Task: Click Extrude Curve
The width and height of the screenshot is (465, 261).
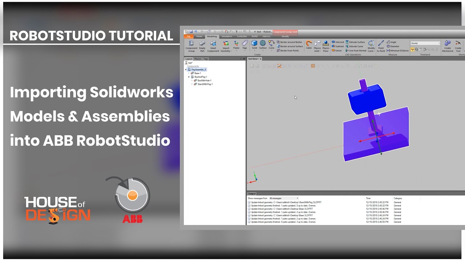Action: point(354,46)
